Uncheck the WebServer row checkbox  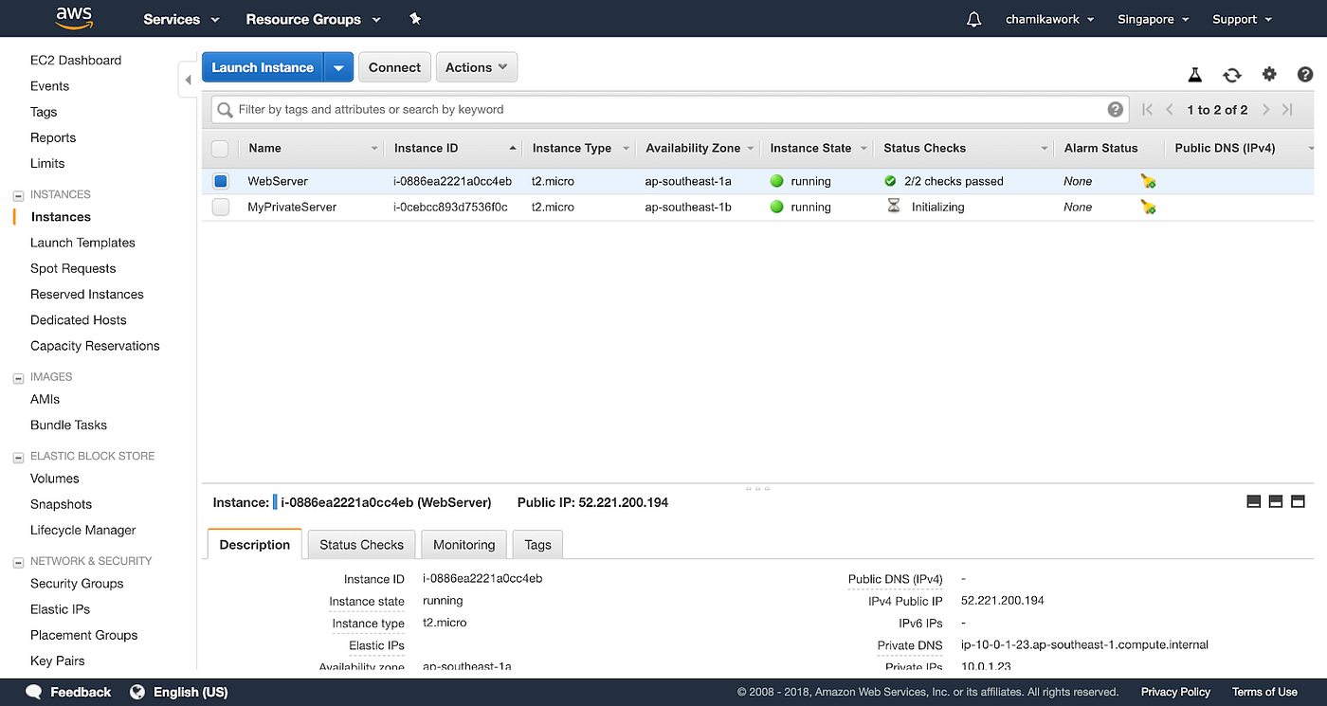[221, 181]
